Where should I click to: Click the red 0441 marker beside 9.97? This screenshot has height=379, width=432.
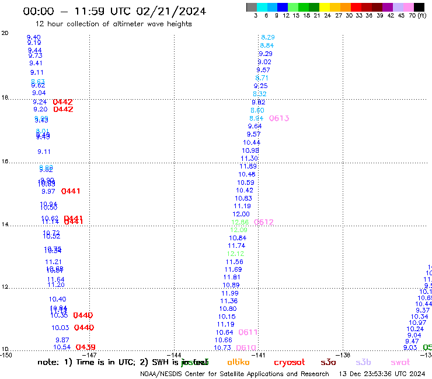71,191
